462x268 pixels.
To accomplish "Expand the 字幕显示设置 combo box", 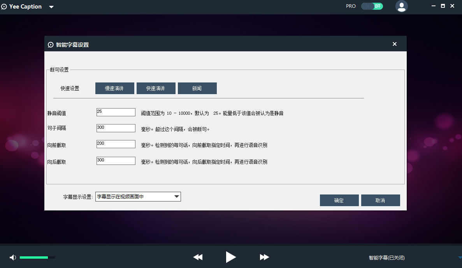I will pyautogui.click(x=176, y=196).
